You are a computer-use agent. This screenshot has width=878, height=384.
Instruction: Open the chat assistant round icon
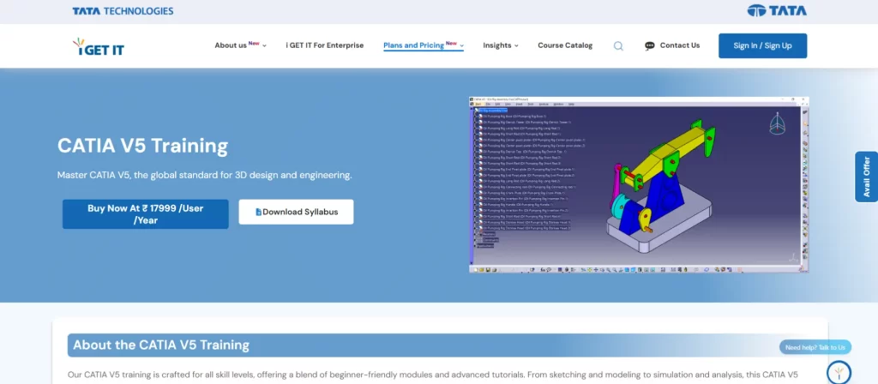839,372
